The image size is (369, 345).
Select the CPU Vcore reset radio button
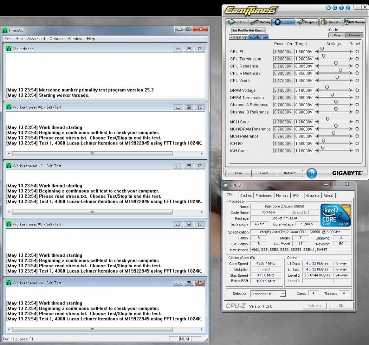coord(357,81)
